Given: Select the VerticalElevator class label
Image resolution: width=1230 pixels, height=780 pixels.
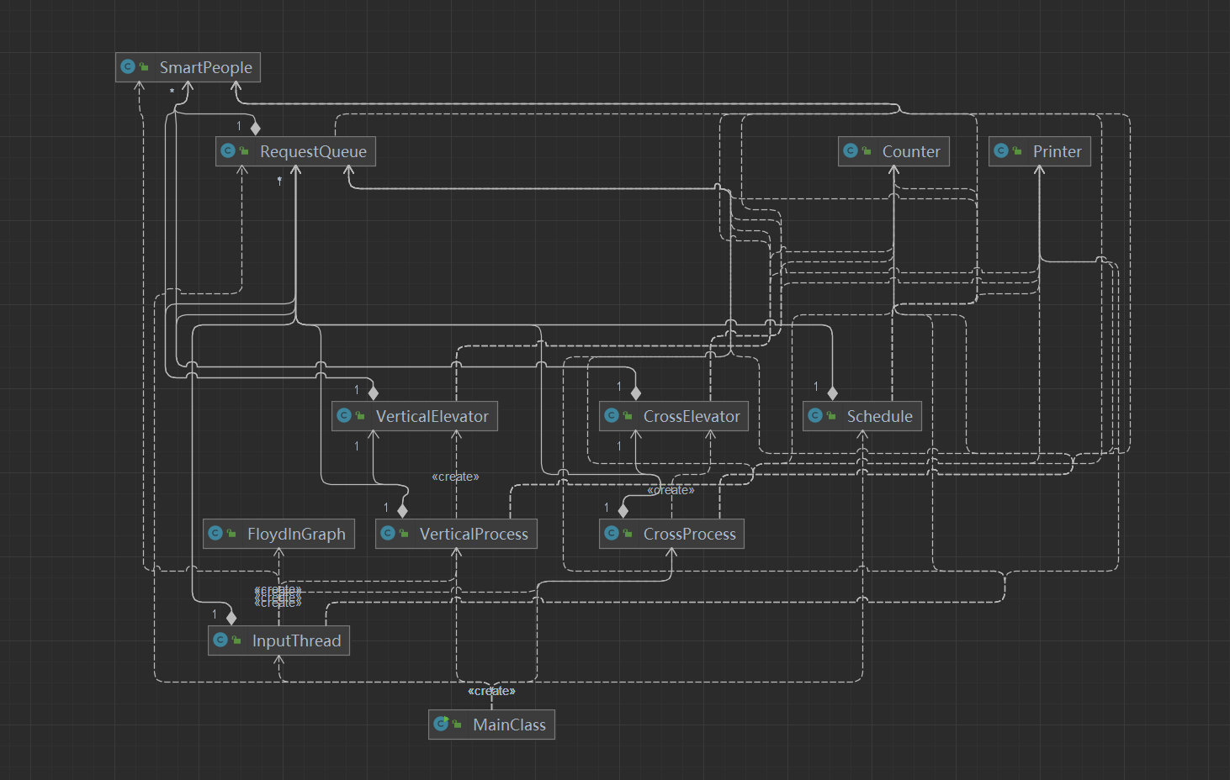Looking at the screenshot, I should pos(432,416).
